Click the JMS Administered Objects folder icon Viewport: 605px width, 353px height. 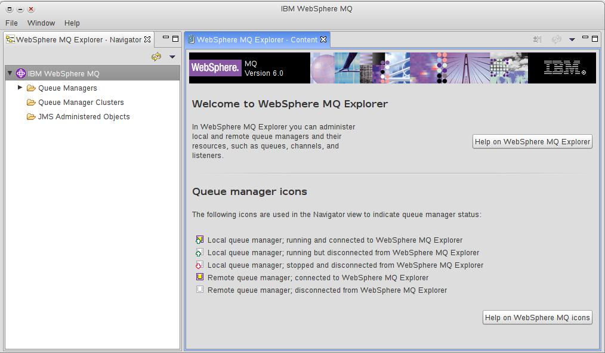click(31, 117)
